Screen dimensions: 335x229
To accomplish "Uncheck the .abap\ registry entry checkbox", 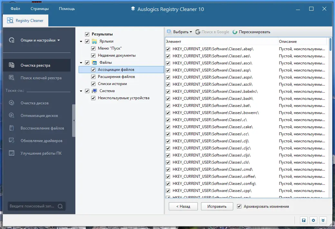I will point(168,49).
